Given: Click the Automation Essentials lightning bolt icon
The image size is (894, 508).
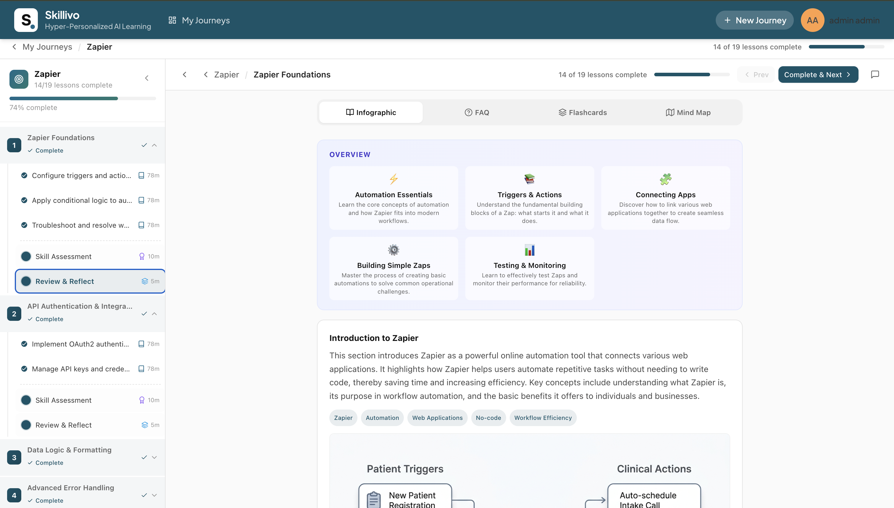Looking at the screenshot, I should [x=393, y=179].
